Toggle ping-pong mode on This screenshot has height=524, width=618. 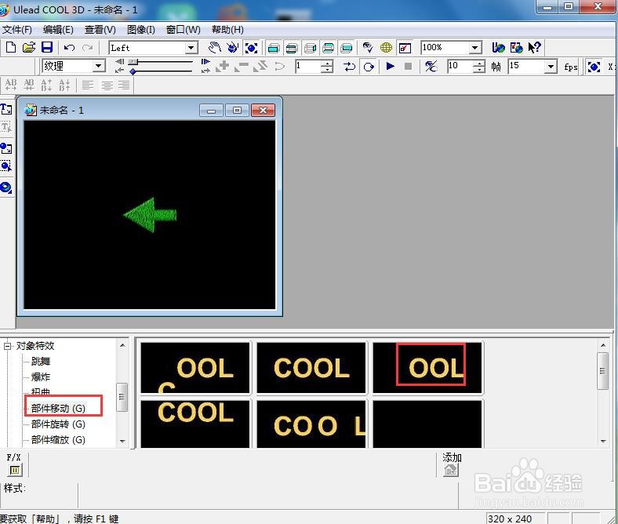pos(349,66)
